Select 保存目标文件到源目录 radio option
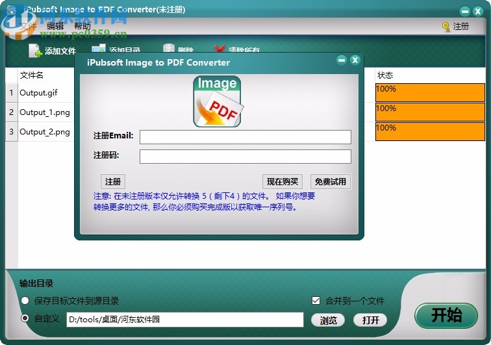This screenshot has width=491, height=345. click(x=25, y=301)
